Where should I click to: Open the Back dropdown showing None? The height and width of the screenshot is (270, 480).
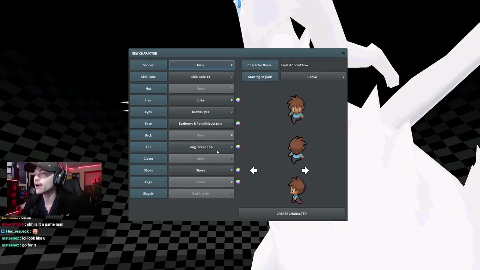point(202,135)
